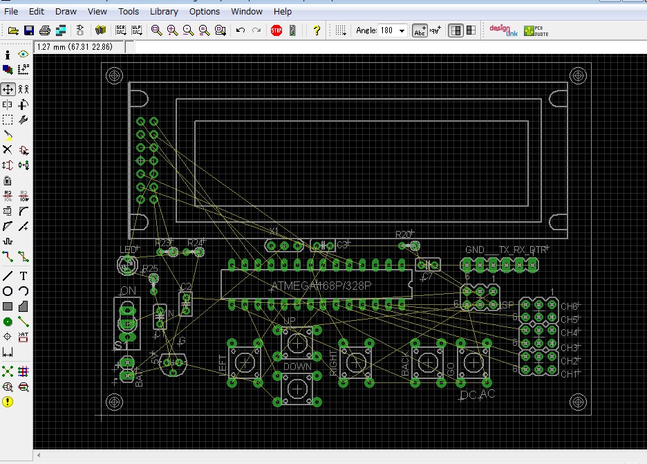Open the Layer display settings icon
This screenshot has height=464, width=647.
8,69
